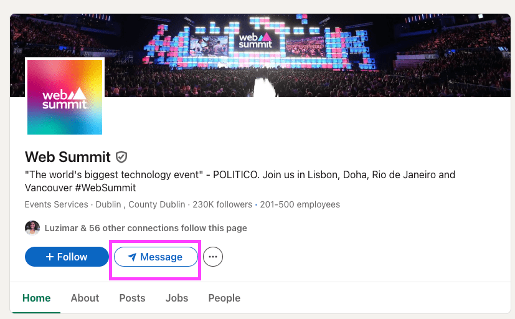Open Luzimar's small profile avatar
The width and height of the screenshot is (515, 319).
(32, 228)
